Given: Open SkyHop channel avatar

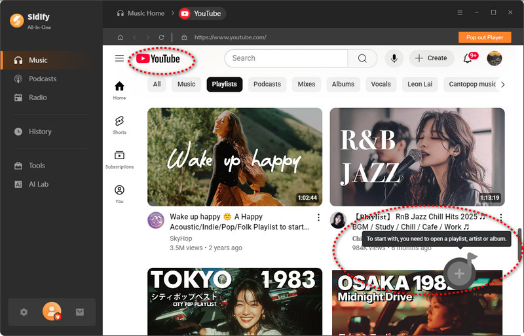Looking at the screenshot, I should [x=156, y=220].
